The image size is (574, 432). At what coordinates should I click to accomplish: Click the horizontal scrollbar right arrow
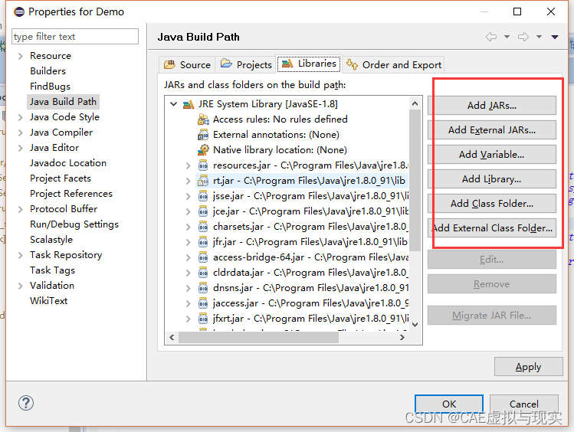click(x=402, y=337)
